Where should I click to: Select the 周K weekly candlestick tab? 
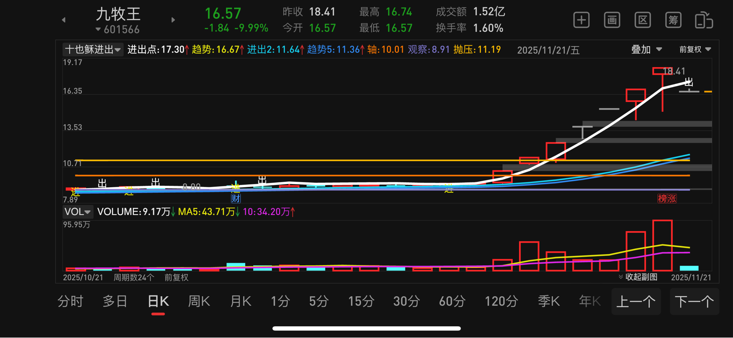tap(199, 302)
